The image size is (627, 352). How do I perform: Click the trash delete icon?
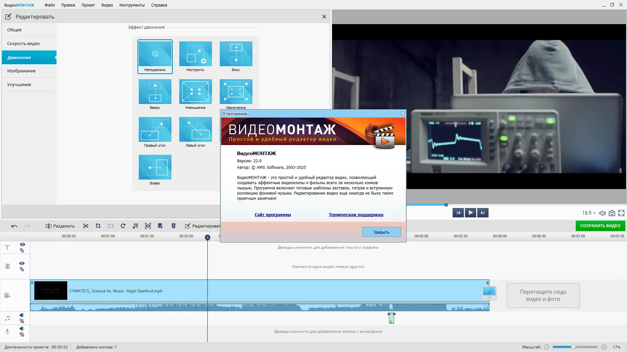pos(173,226)
